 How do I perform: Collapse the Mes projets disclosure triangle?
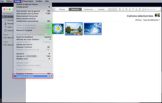coord(3,45)
